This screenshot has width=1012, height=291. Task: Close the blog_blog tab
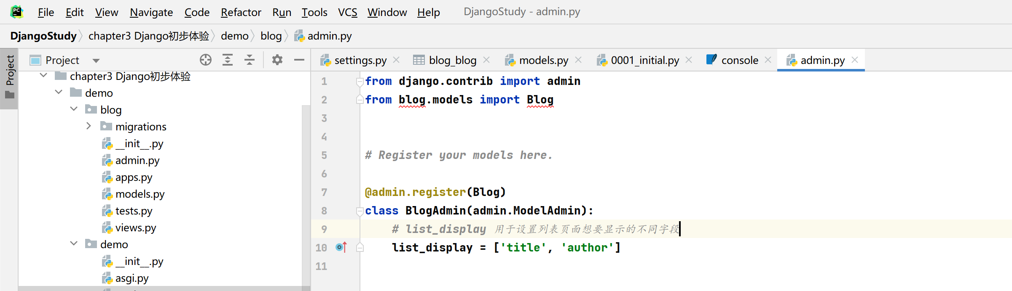tap(486, 60)
